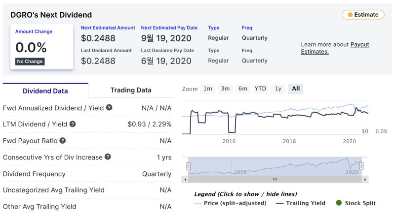Click the $0.93 / 2.29% value
The image size is (395, 216).
[x=150, y=124]
